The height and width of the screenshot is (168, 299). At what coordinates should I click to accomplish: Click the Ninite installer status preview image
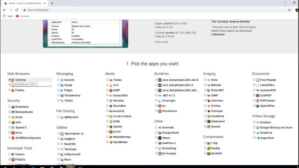click(x=85, y=34)
